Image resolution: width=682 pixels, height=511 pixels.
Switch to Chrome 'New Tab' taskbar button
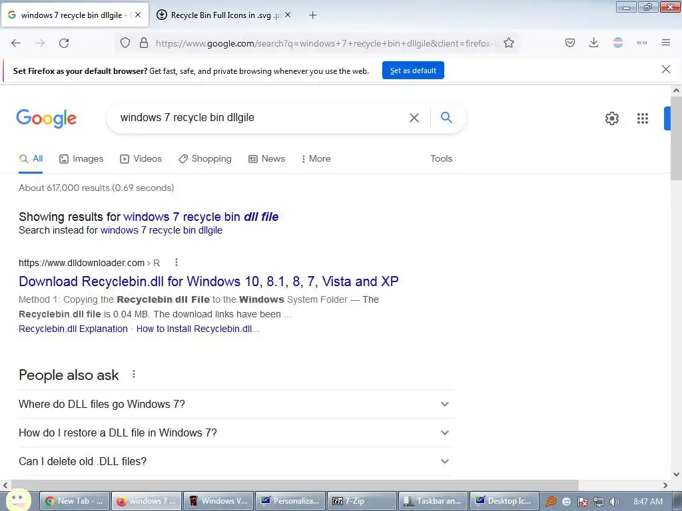tap(75, 501)
